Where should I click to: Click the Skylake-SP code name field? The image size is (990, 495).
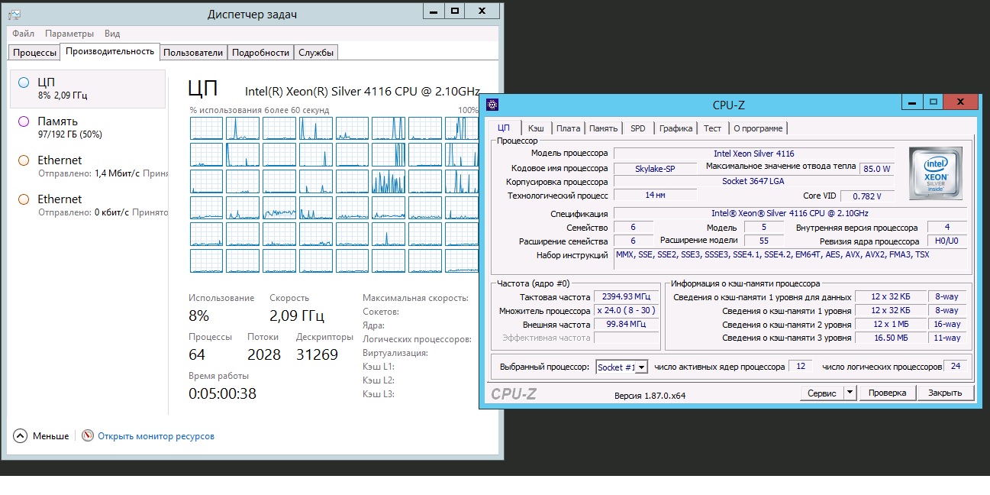(x=655, y=168)
